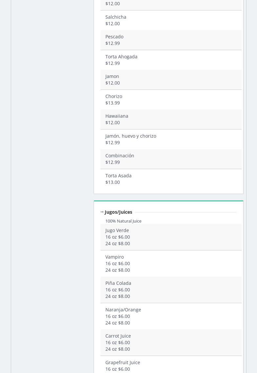Collapse the Jugos/Juices section icon
Viewport: 257px width, 373px height.
pyautogui.click(x=102, y=212)
